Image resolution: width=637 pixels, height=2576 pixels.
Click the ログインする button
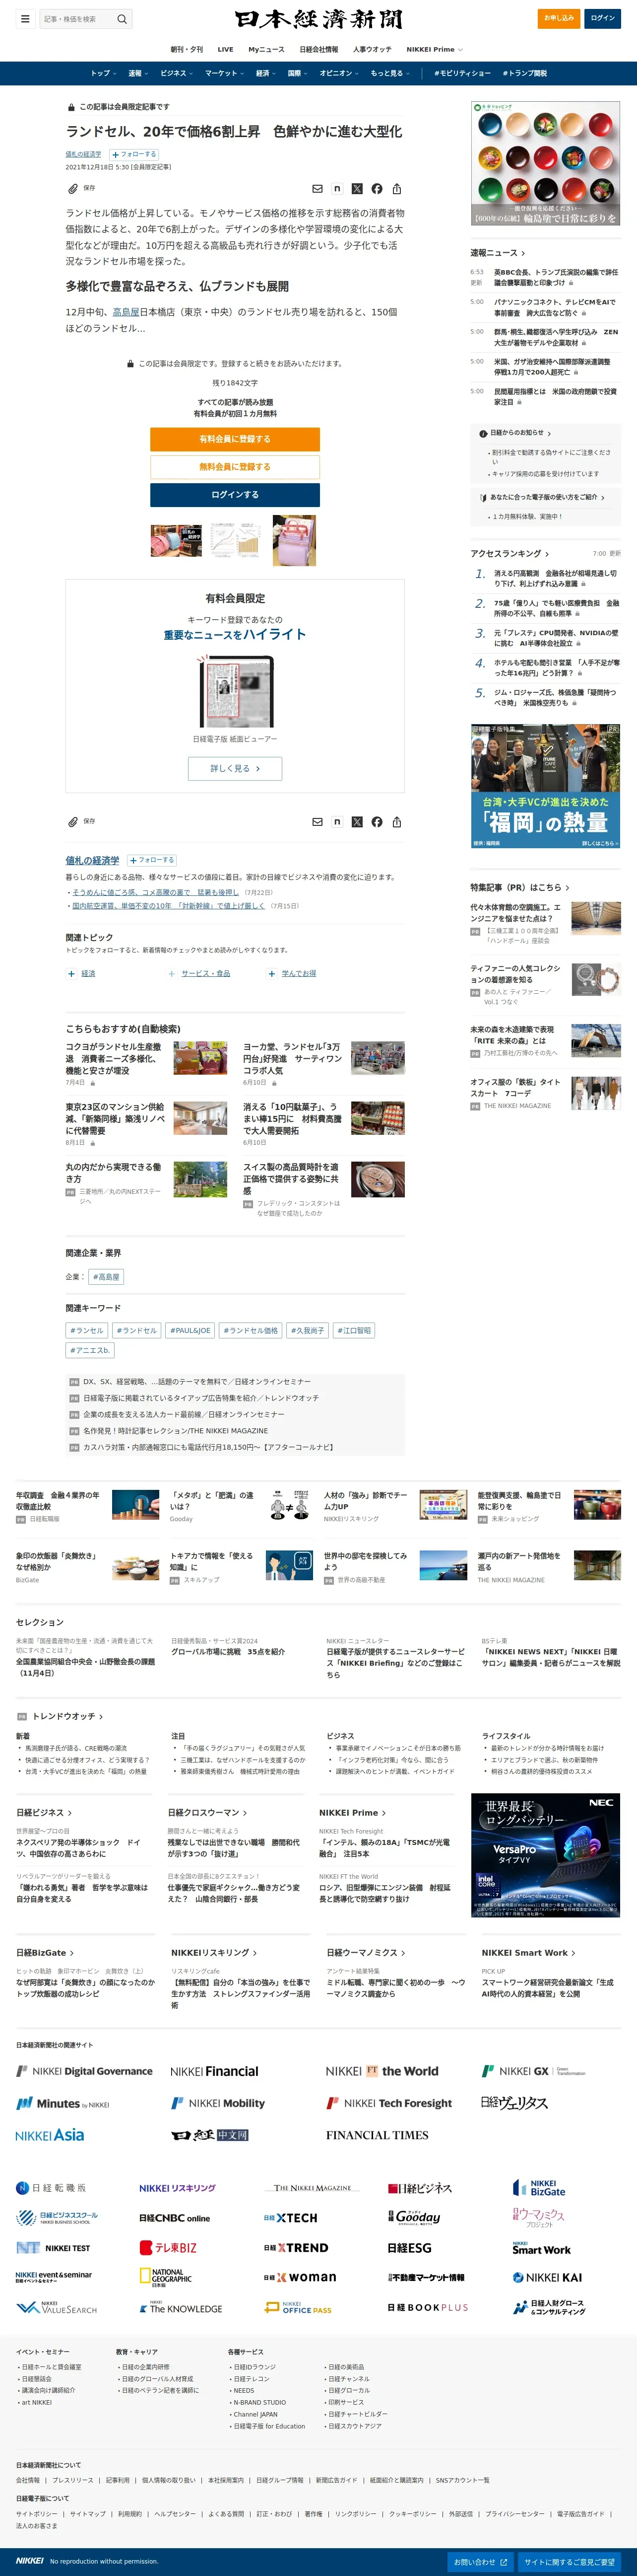click(x=235, y=495)
